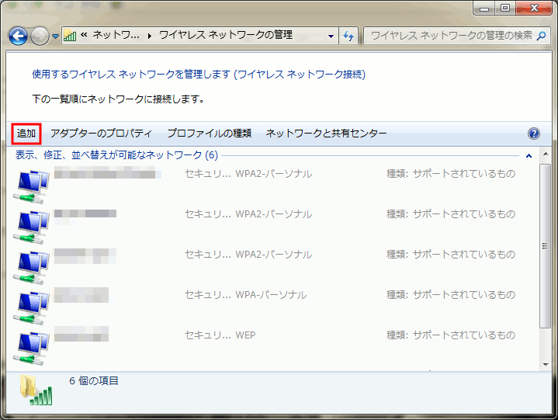Click the 追加 button

[x=26, y=134]
